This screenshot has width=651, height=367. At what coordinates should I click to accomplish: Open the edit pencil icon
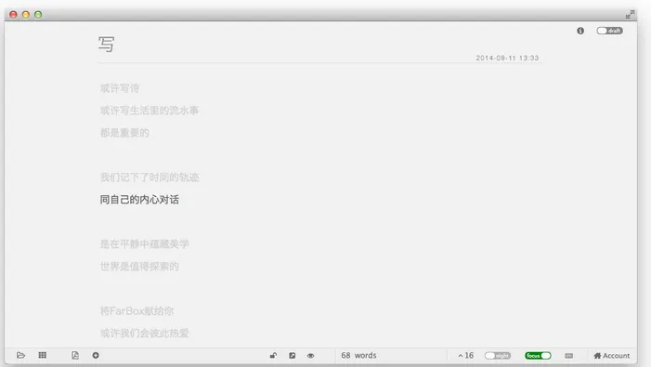pos(293,355)
